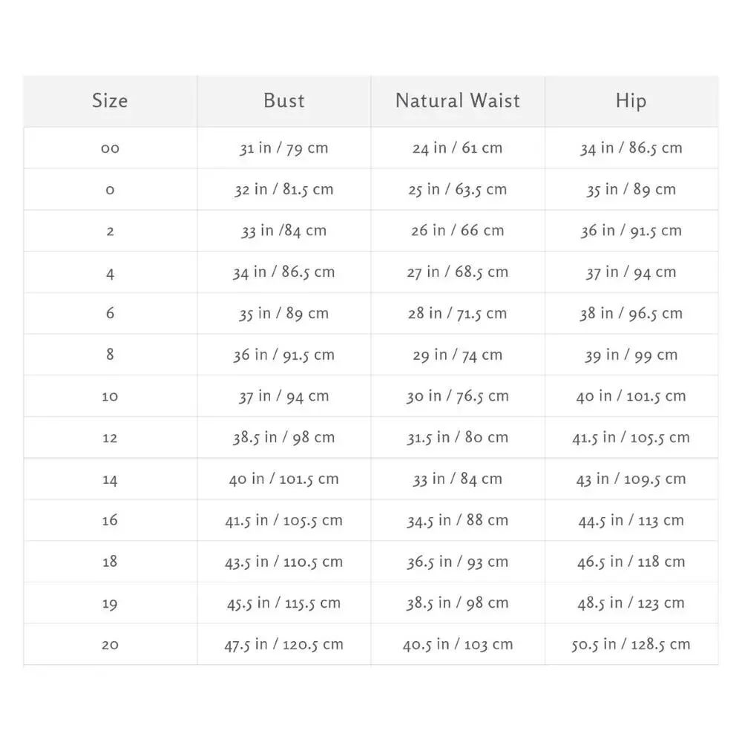This screenshot has width=742, height=742.
Task: Select the size 18 row label
Action: (x=110, y=562)
